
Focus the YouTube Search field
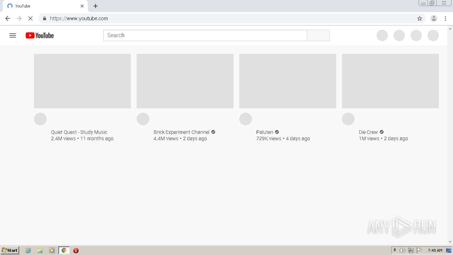(205, 35)
